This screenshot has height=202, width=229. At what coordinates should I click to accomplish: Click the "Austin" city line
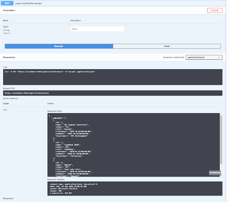coord(64,129)
